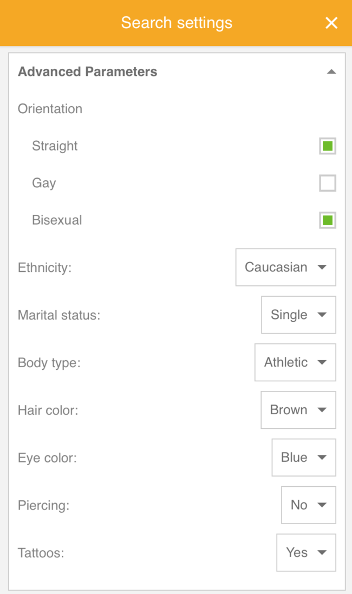The height and width of the screenshot is (594, 352).
Task: Click the Advanced Parameters heading
Action: click(88, 72)
